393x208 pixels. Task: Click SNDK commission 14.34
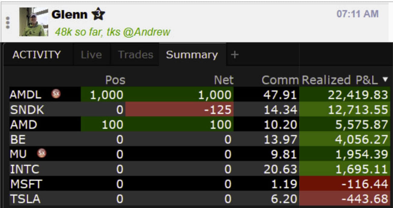click(x=280, y=109)
